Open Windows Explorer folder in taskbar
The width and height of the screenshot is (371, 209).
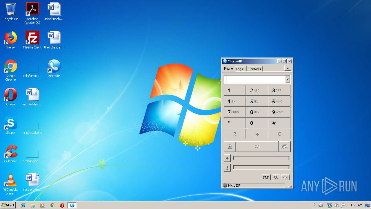coord(33,205)
